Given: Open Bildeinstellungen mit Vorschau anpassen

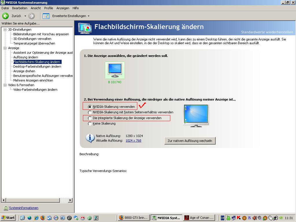Looking at the screenshot, I should coord(41,34).
